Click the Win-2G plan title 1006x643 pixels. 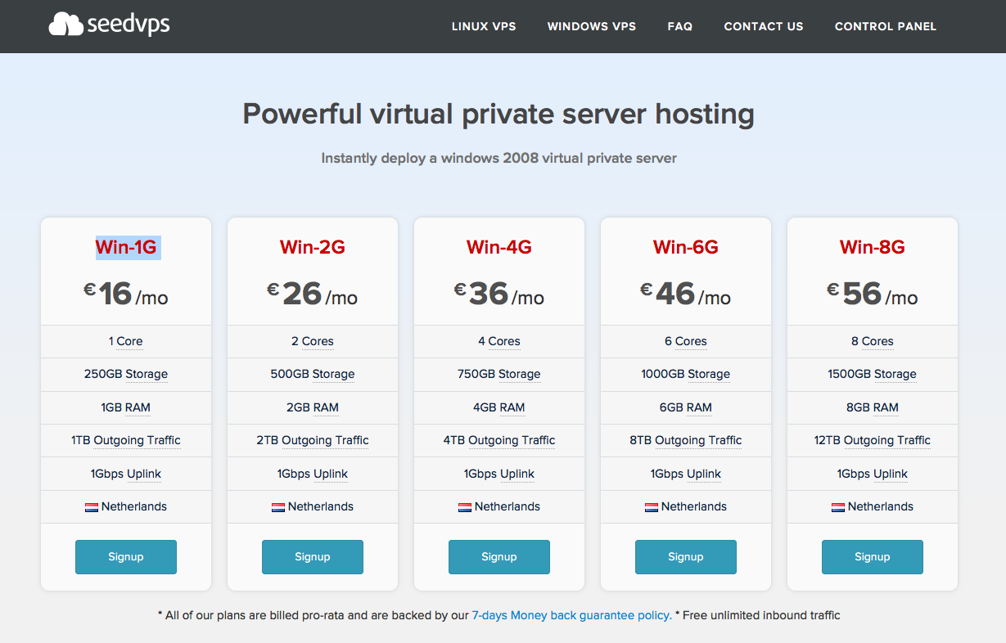pyautogui.click(x=313, y=247)
